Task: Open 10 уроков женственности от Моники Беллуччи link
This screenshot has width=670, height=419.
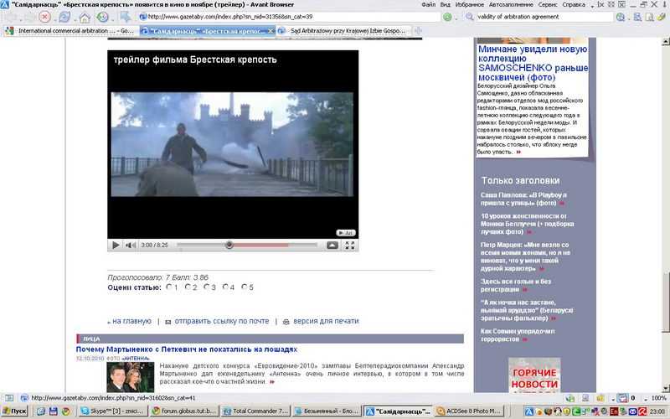Action: [x=527, y=224]
